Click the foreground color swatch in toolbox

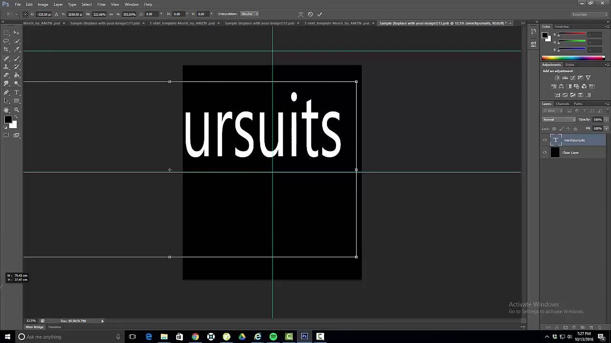point(8,120)
